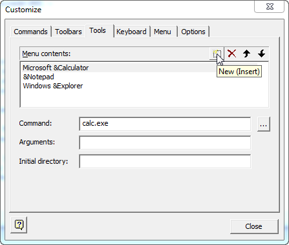Move the item up with the up arrow

coord(246,54)
